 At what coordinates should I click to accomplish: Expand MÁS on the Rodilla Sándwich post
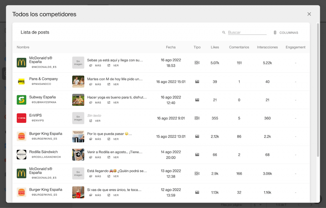[x=95, y=157]
